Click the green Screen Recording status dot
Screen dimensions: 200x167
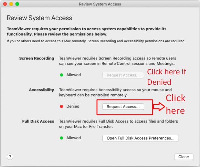[x=61, y=75]
